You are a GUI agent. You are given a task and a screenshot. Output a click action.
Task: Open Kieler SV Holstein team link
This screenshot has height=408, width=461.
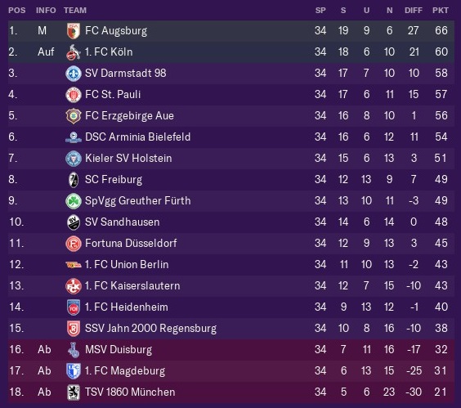pyautogui.click(x=128, y=159)
